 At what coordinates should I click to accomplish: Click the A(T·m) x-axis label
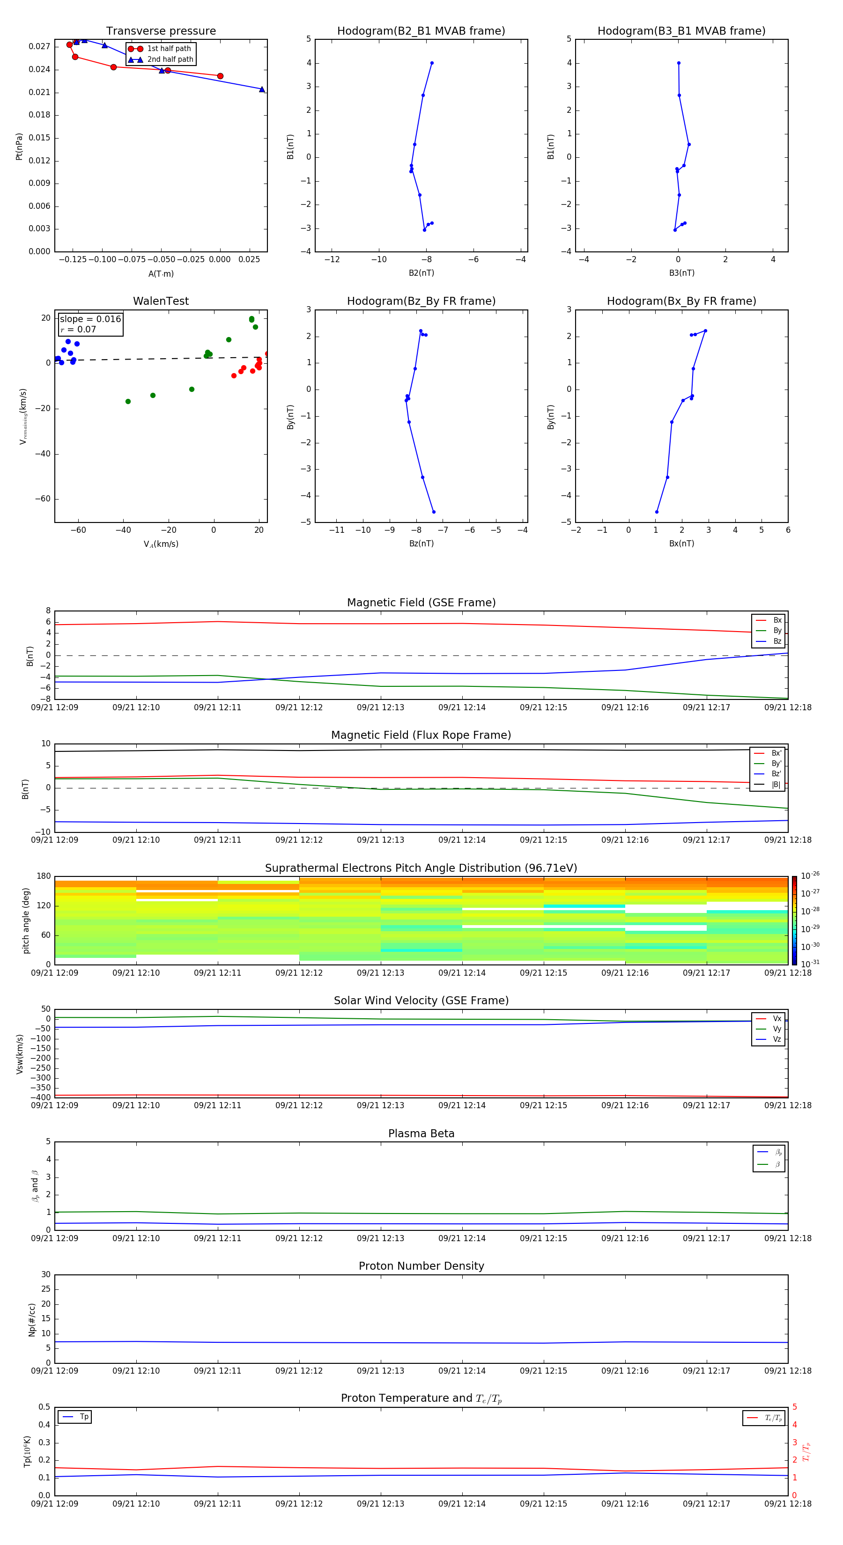coord(161,274)
